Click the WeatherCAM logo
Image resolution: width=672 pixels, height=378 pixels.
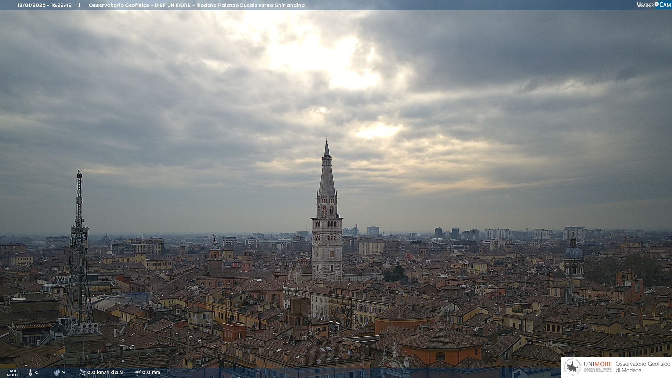(653, 5)
